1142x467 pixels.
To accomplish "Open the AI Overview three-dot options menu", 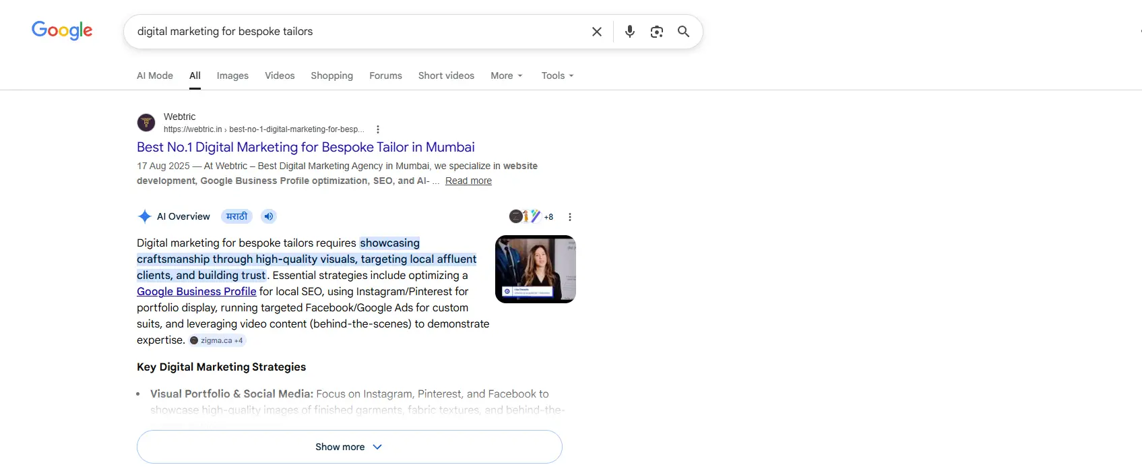I will (x=570, y=217).
